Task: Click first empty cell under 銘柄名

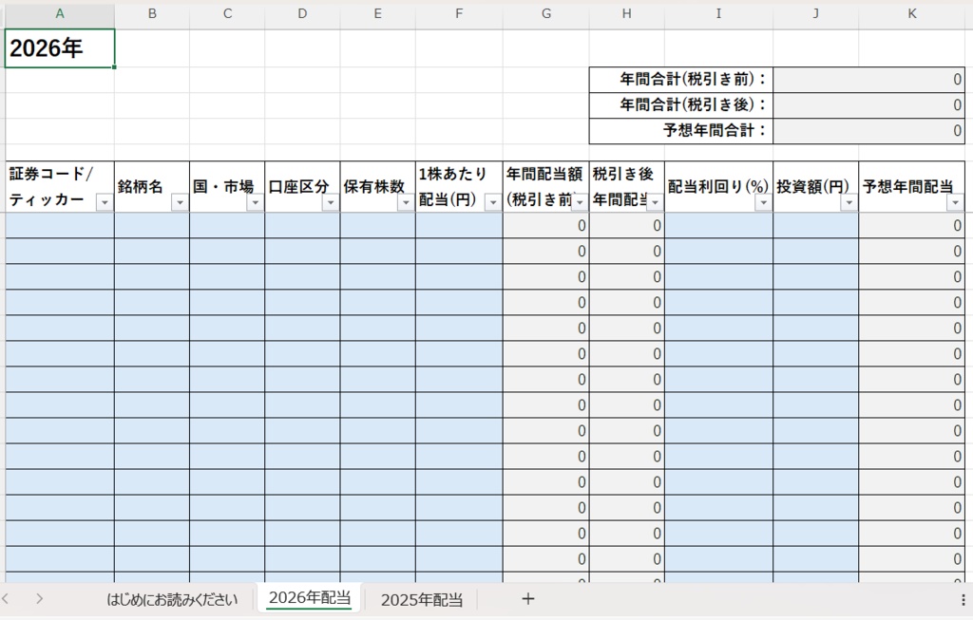Action: (x=152, y=226)
